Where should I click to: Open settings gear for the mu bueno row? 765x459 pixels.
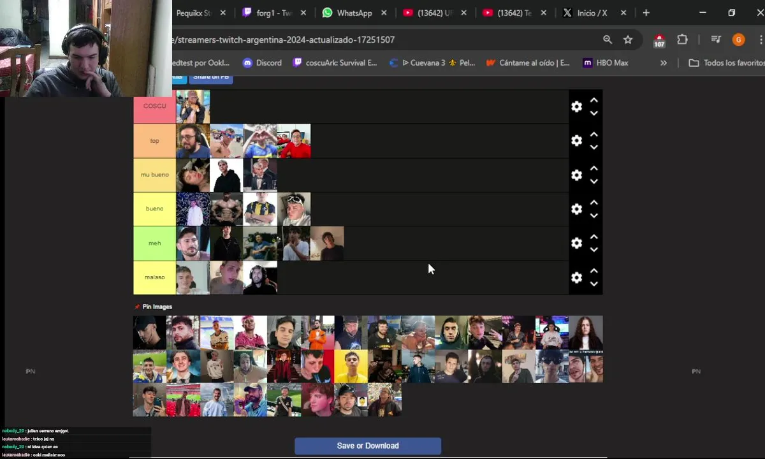(576, 175)
